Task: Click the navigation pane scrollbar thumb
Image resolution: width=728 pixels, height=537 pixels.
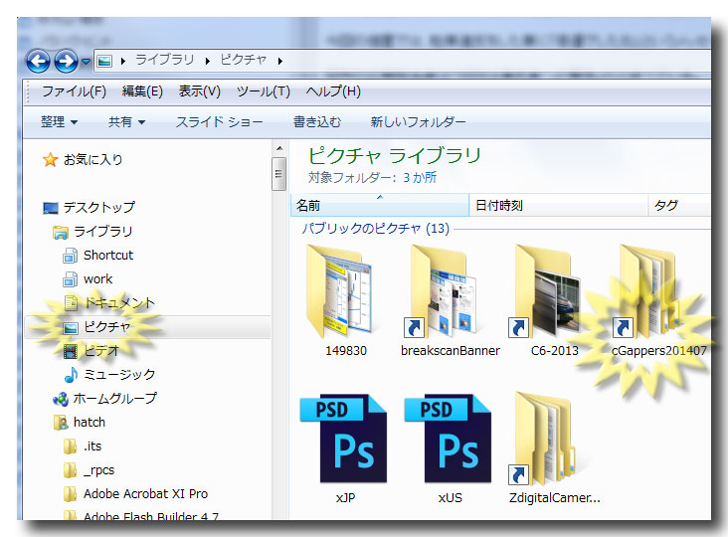Action: click(279, 174)
